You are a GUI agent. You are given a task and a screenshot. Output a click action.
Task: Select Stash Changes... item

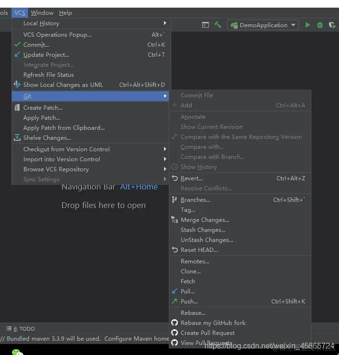pos(240,230)
